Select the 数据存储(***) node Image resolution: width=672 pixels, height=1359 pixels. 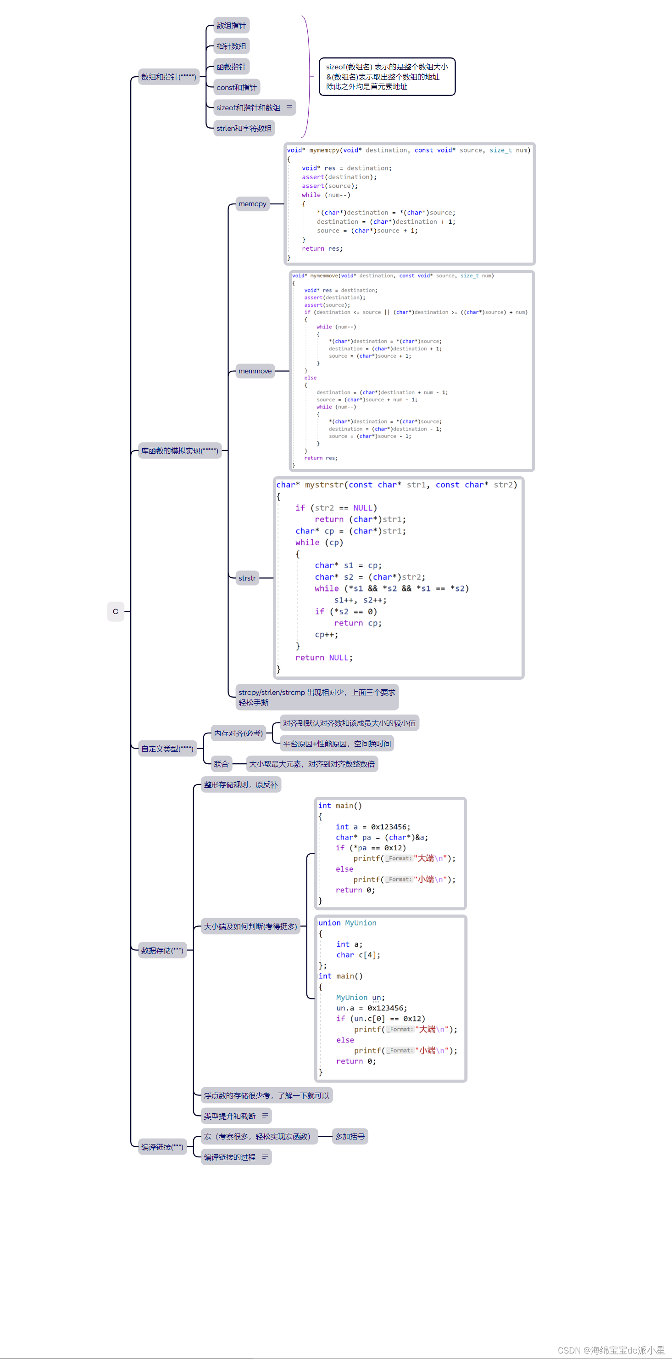(x=162, y=950)
